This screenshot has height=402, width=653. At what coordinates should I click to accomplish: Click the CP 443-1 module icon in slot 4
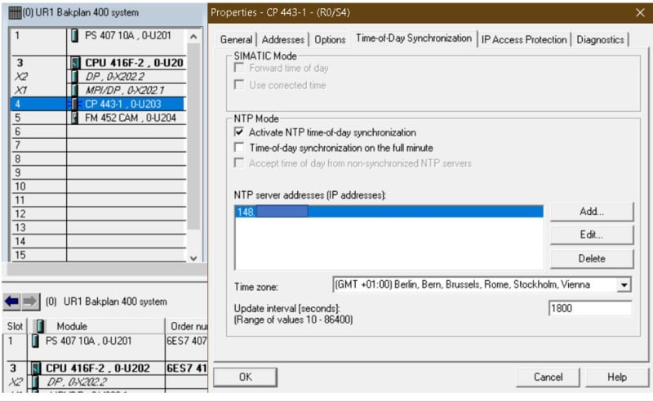tap(74, 104)
